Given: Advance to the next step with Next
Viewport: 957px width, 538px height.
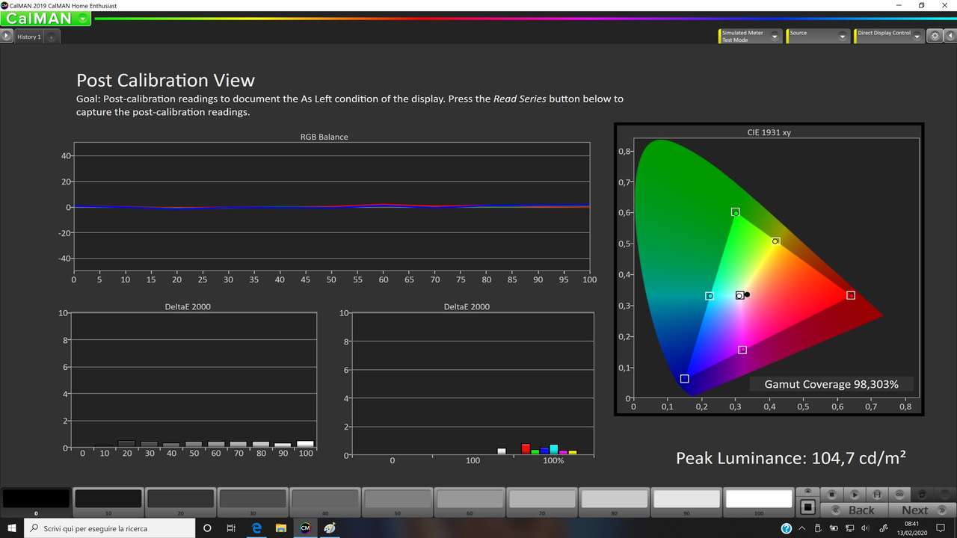Looking at the screenshot, I should pos(923,510).
